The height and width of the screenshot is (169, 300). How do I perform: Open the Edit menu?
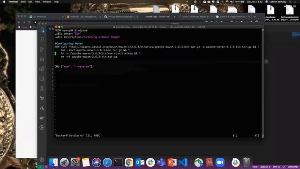(x=30, y=2)
